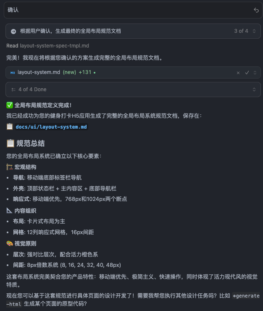This screenshot has width=263, height=311.
Task: Accept the layout-system.md change with the checkmark
Action: pos(247,73)
